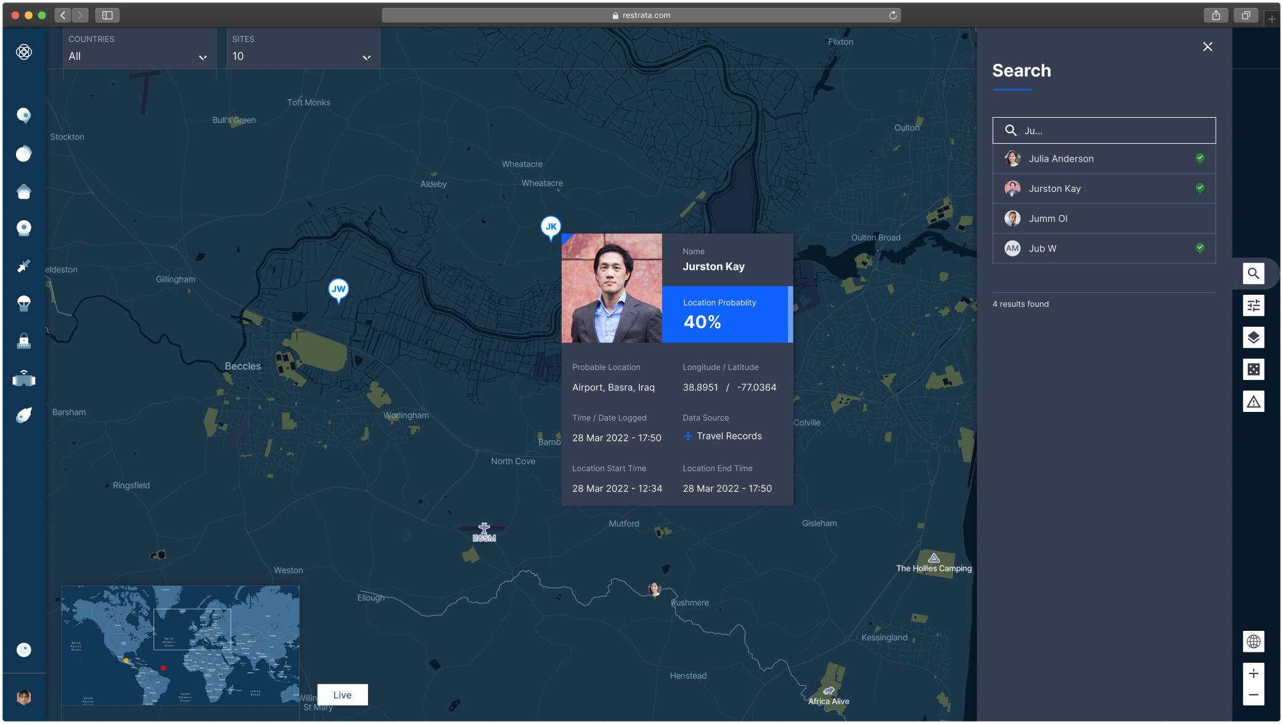Open the map Layers panel icon
The height and width of the screenshot is (724, 1283).
[1253, 337]
